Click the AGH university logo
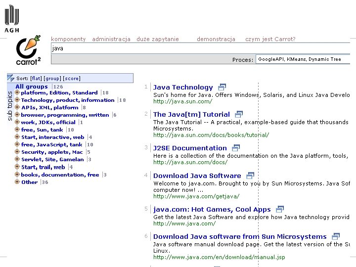The image size is (356, 267). click(x=11, y=19)
